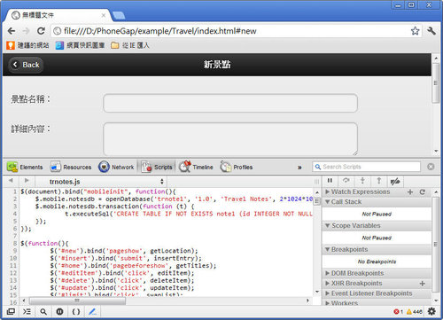443x320 pixels.
Task: Open the 網頁快訊圖庫 bookmark
Action: pos(80,45)
